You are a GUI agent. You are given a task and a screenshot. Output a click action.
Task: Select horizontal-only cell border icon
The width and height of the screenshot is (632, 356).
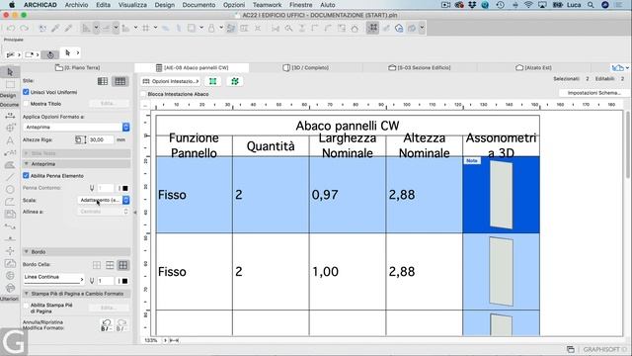110,265
